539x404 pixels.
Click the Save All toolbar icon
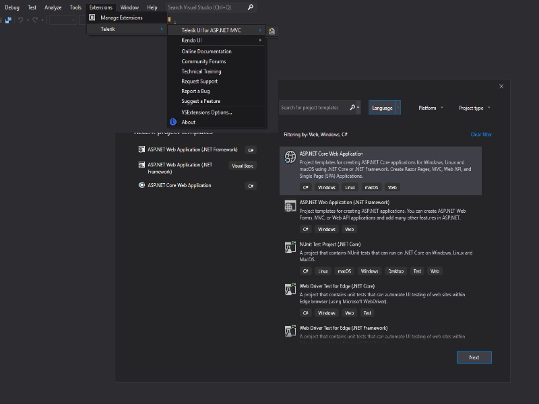tap(8, 20)
